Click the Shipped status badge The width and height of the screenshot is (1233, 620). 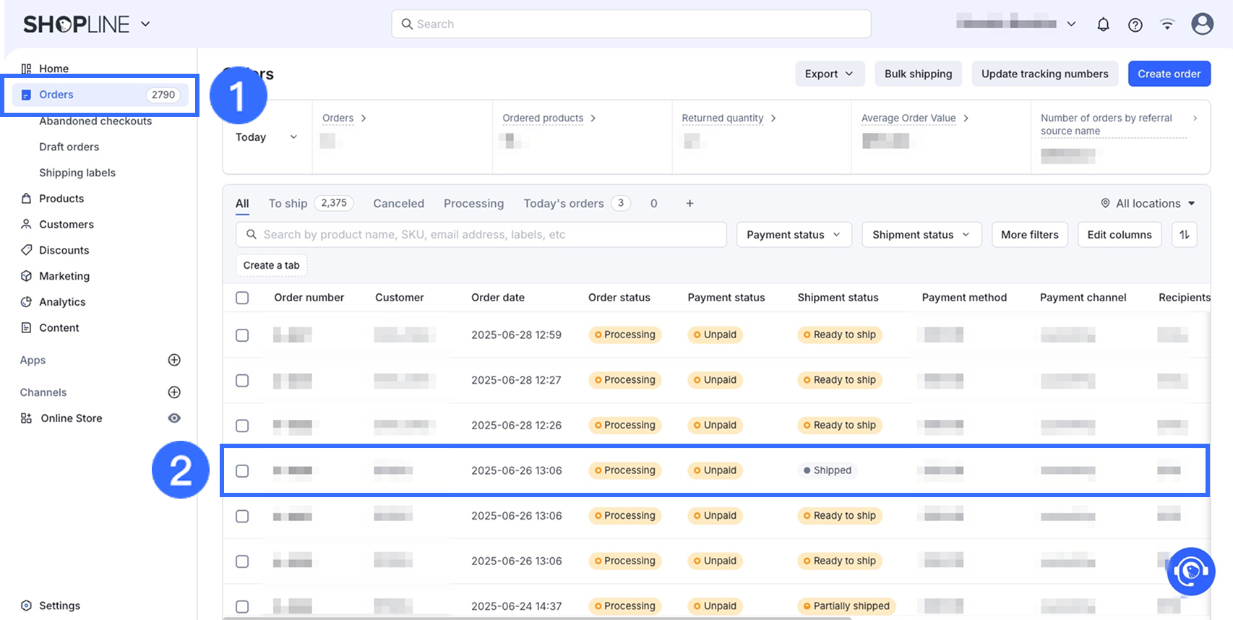coord(827,470)
